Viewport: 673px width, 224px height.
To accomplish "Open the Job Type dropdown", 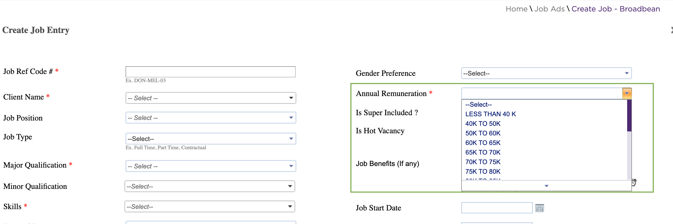I will (x=211, y=139).
